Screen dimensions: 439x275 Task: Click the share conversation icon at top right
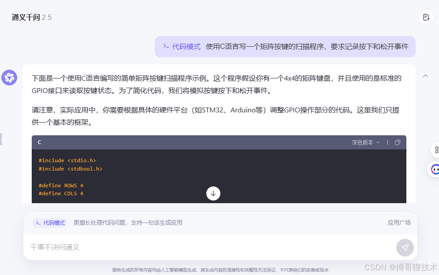pyautogui.click(x=426, y=17)
